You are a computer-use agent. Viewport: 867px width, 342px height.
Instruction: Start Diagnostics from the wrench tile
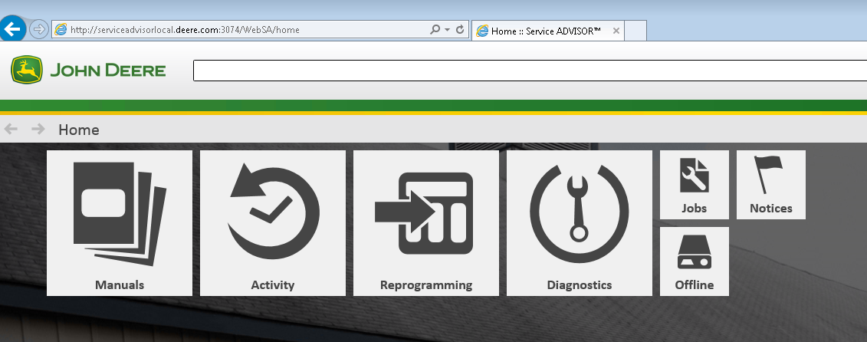[580, 222]
